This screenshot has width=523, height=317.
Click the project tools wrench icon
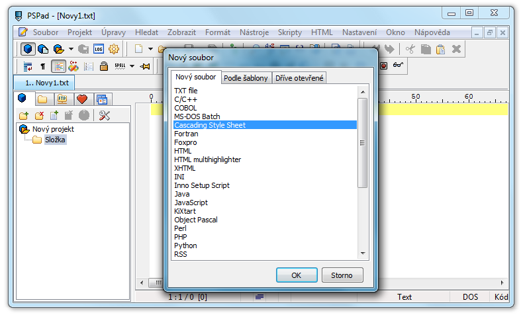(x=104, y=116)
